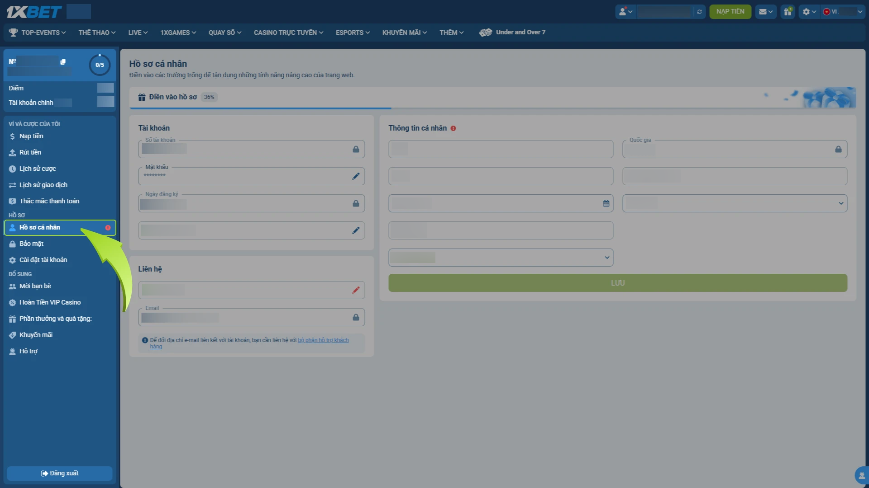Refresh balance with the reload icon

click(x=699, y=12)
